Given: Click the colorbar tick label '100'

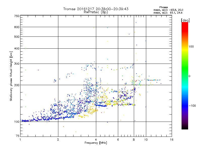Looking at the screenshot, I should [191, 47].
